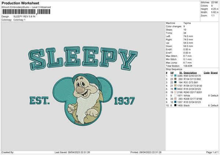This screenshot has width=220, height=155.
Task: Select the Color changes label
Action: 174,26
